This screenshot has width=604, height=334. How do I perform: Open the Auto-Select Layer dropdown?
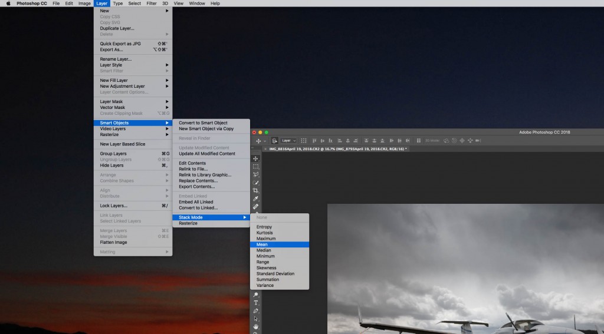coord(288,140)
